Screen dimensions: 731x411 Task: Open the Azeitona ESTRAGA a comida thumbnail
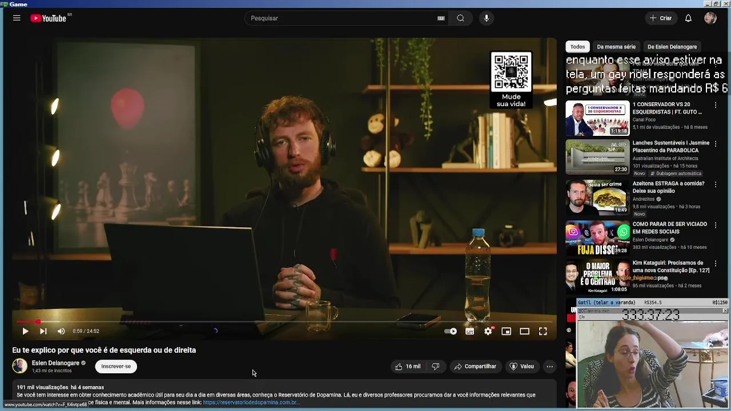coord(597,198)
